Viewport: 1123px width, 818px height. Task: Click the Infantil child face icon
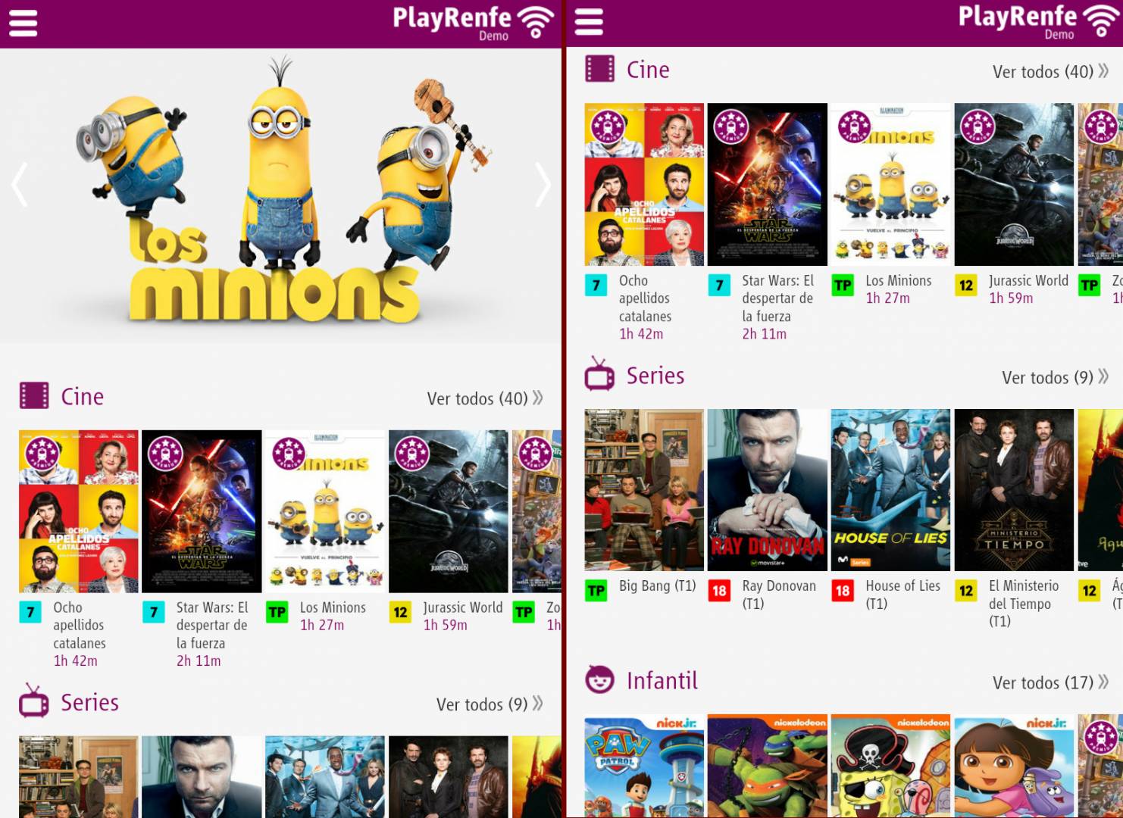pos(599,679)
